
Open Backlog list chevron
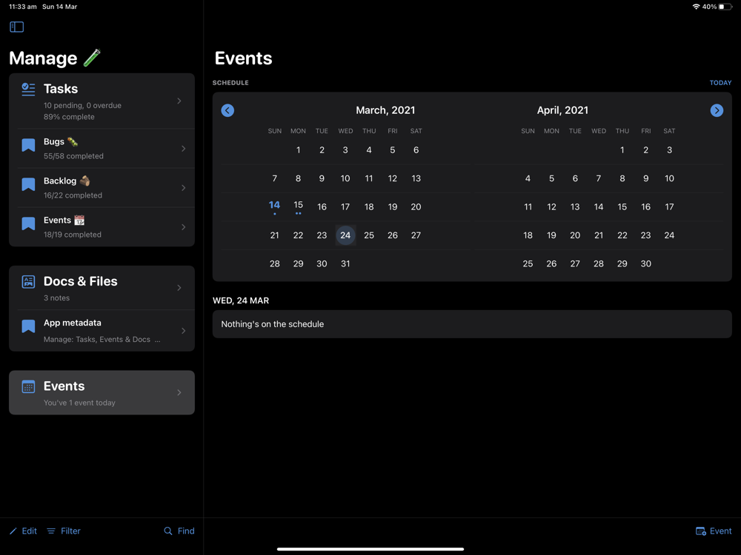coord(183,188)
